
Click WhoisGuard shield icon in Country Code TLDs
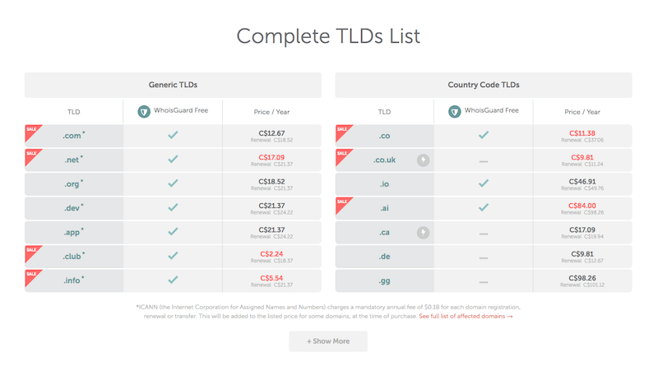pyautogui.click(x=455, y=112)
